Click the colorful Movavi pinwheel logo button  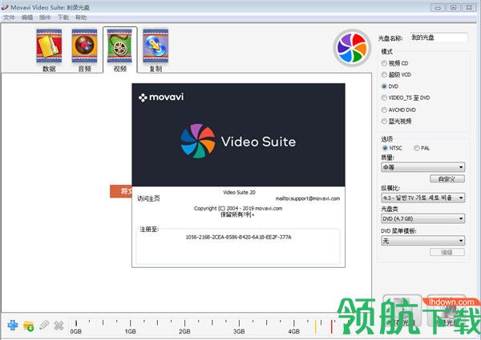coord(352,48)
